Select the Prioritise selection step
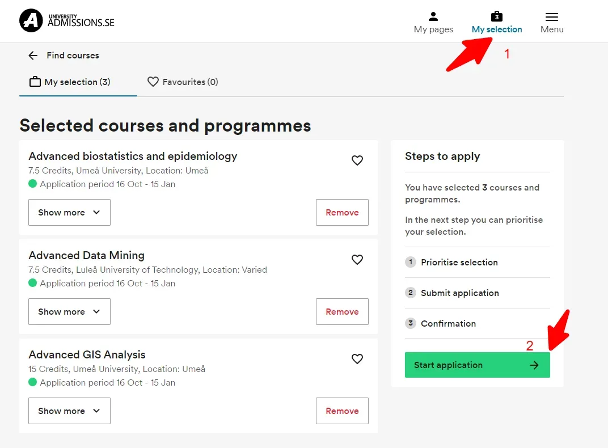 coord(459,263)
